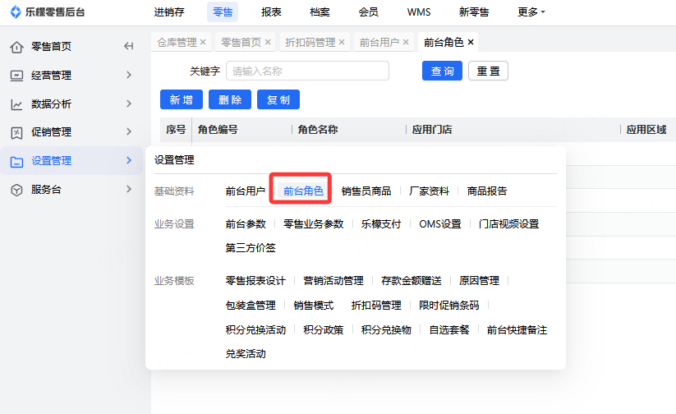Open 兑奖活动 link
Viewport: 676px width, 414px height.
[246, 353]
